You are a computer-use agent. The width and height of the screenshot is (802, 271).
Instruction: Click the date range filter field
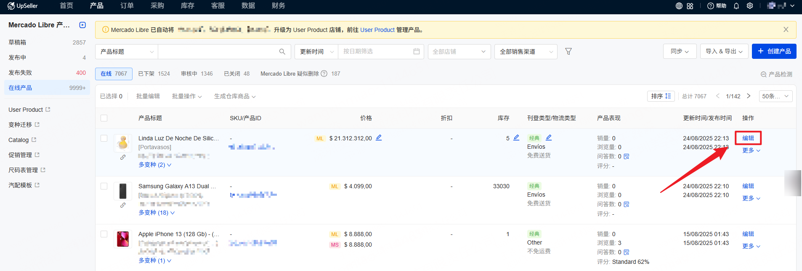point(380,52)
